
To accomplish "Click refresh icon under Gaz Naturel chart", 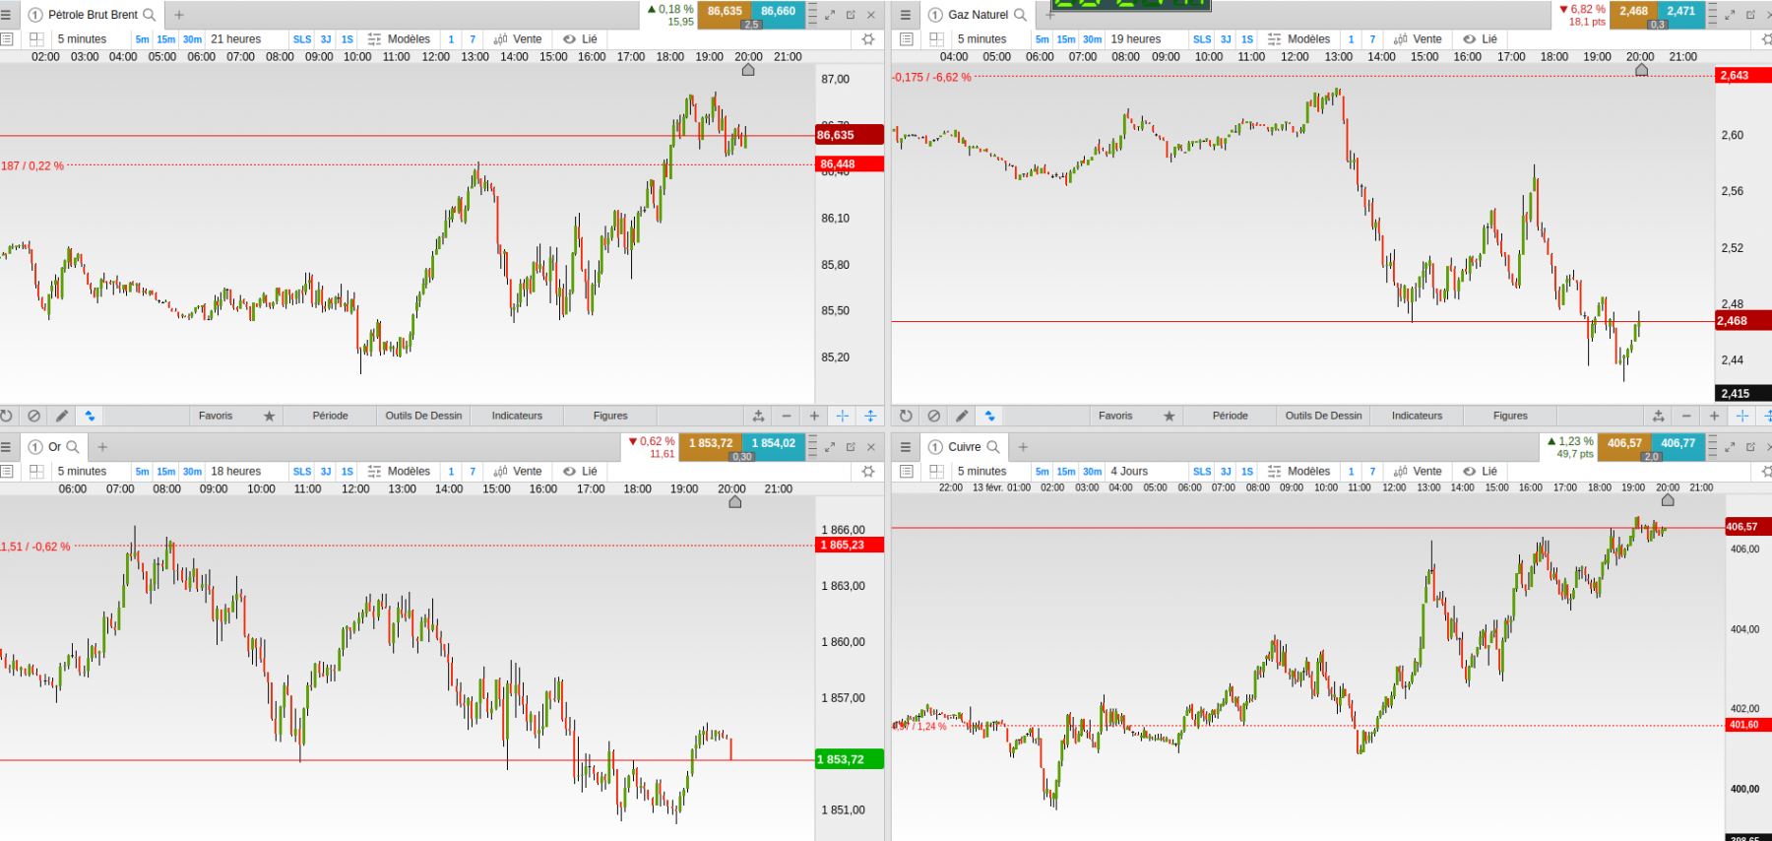I will 906,416.
